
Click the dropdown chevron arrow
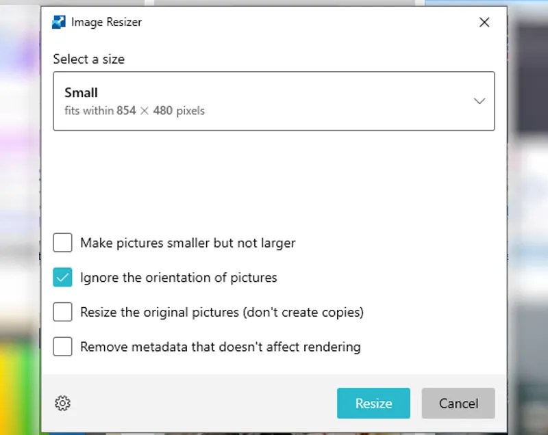click(x=480, y=100)
